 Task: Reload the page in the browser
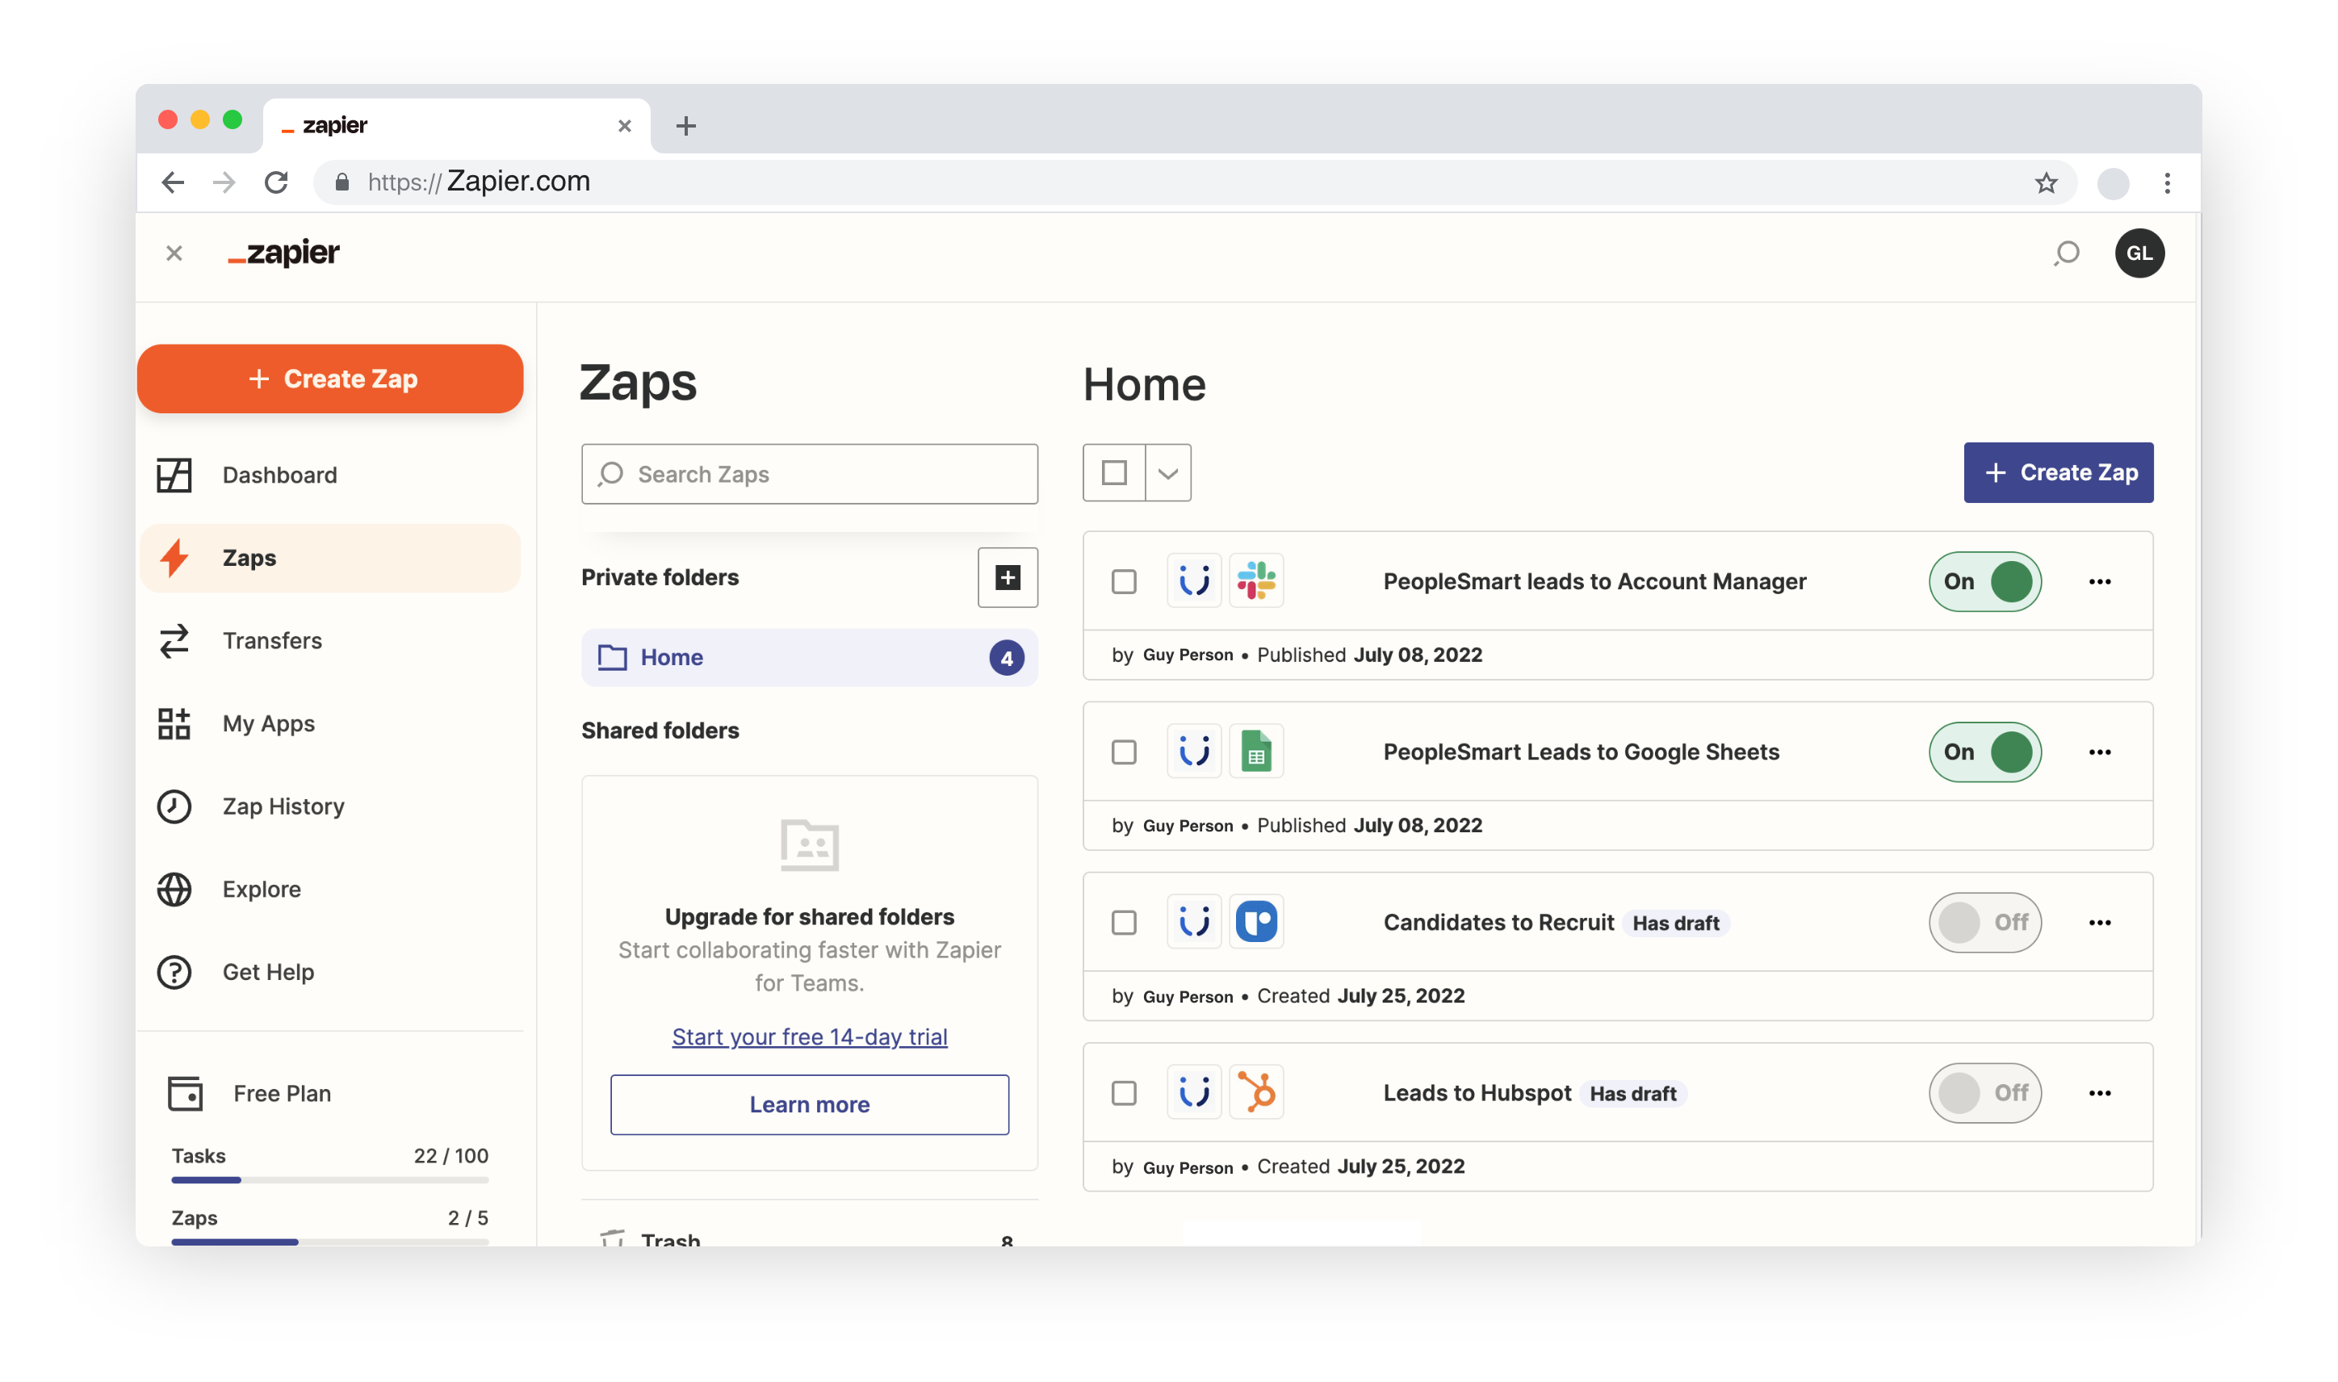277,182
